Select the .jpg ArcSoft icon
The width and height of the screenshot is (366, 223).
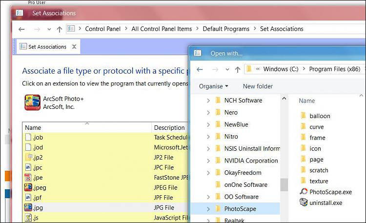[x=28, y=207]
